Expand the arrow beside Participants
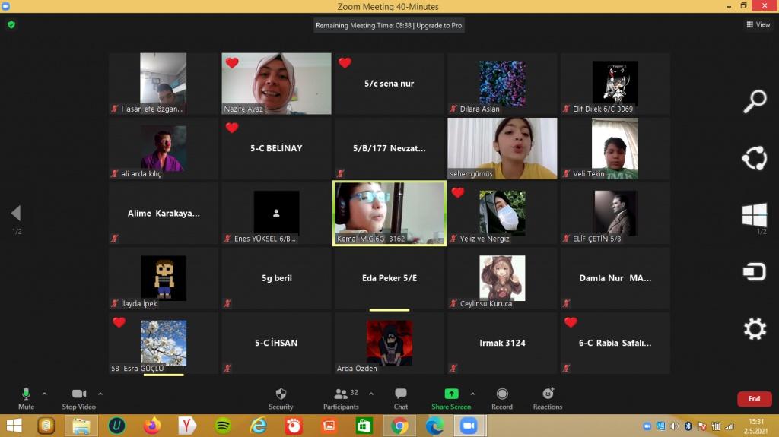The height and width of the screenshot is (437, 779). (x=371, y=394)
